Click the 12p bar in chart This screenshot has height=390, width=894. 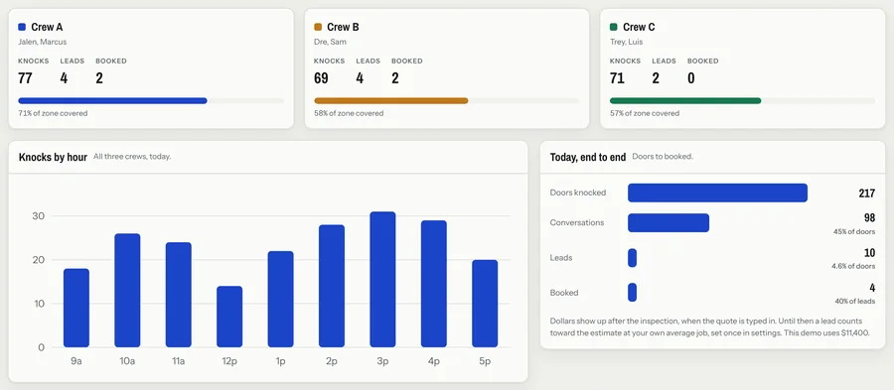229,317
